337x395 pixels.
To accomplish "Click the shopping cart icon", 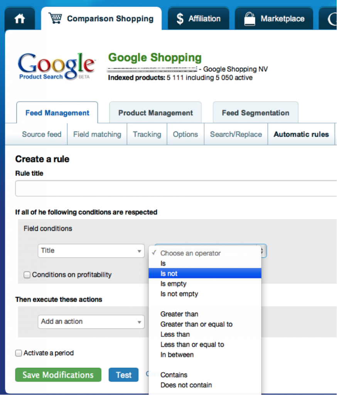I will [x=56, y=18].
